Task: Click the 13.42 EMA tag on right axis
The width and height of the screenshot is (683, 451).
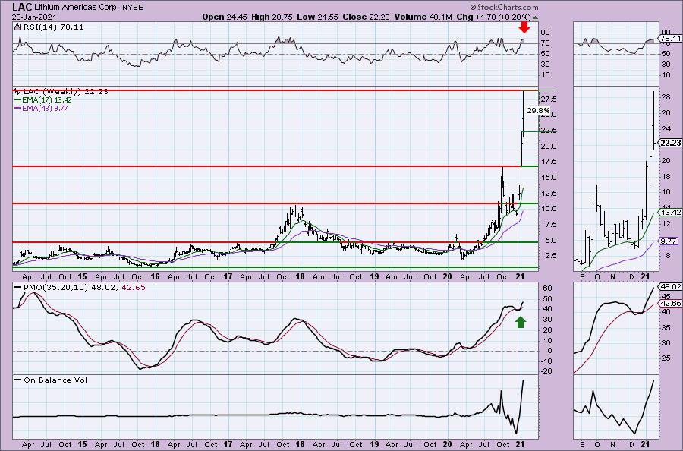Action: coord(670,212)
